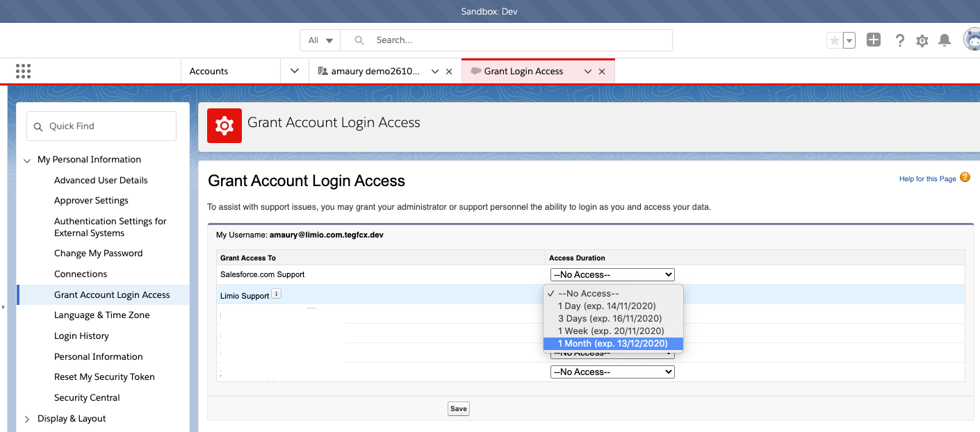Click the user avatar icon
Viewport: 980px width, 432px height.
click(x=972, y=40)
